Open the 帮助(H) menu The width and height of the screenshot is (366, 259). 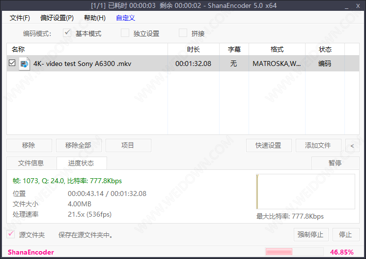click(x=95, y=18)
